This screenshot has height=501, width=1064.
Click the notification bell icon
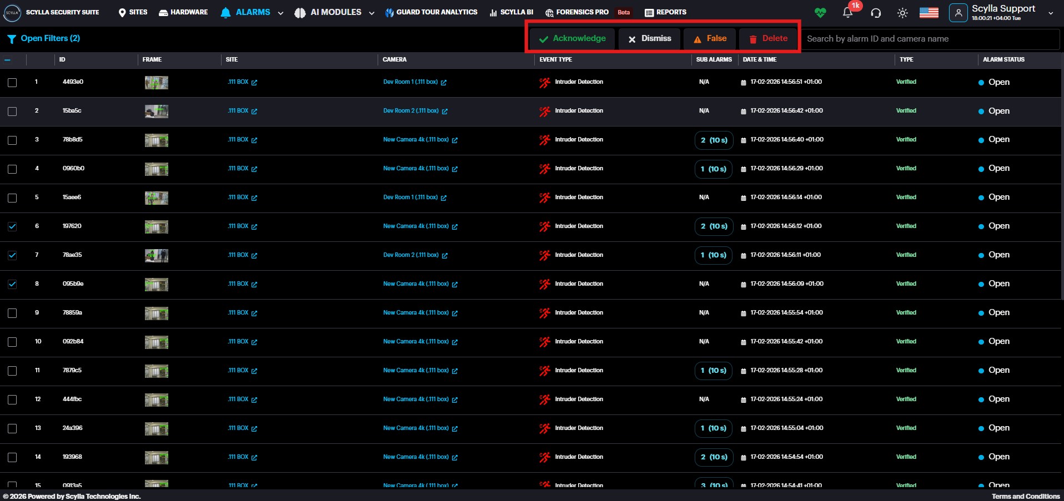click(x=847, y=13)
